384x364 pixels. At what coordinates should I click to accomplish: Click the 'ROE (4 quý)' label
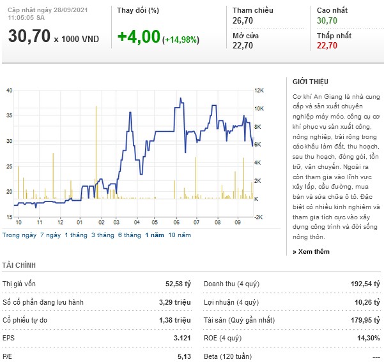222,338
